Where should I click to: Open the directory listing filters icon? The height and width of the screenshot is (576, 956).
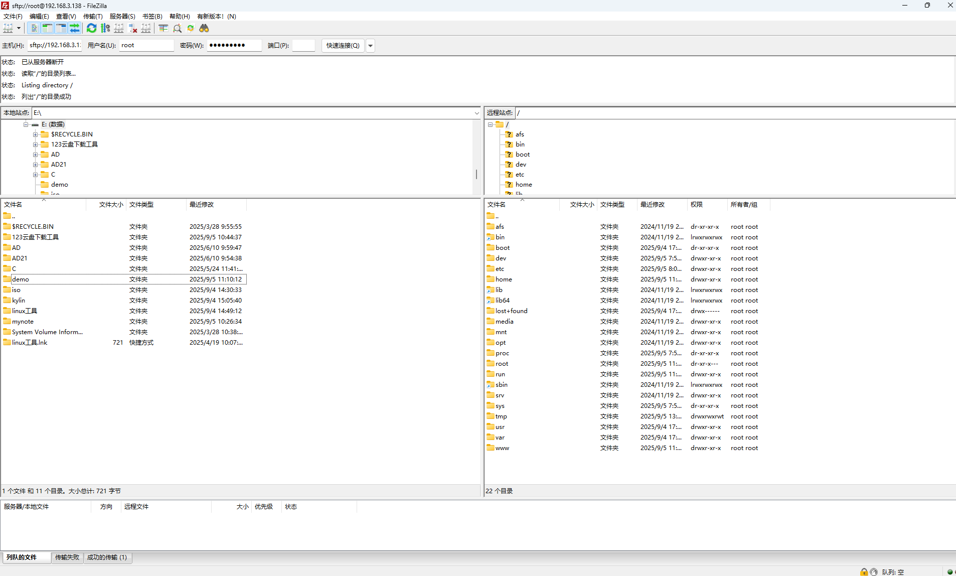click(x=164, y=29)
